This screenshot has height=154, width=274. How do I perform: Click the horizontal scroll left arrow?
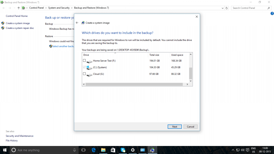tap(84, 84)
